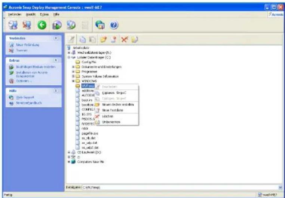The image size is (285, 198).
Task: Choose Kopieren in the context menu
Action: (x=117, y=93)
